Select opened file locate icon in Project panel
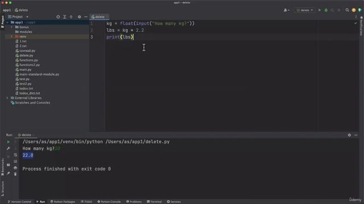This screenshot has width=364, height=204. (x=58, y=17)
